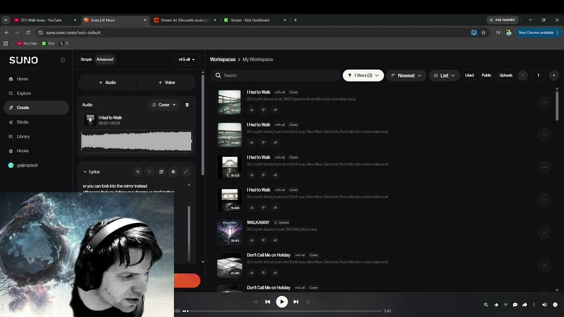Open the Newest sort dropdown
Image resolution: width=564 pixels, height=317 pixels.
(406, 75)
